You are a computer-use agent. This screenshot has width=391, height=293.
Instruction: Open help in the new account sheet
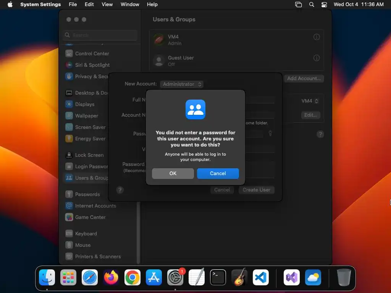[x=120, y=190]
